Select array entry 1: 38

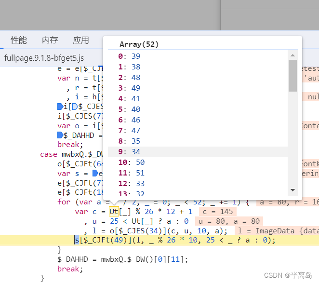tap(198, 67)
